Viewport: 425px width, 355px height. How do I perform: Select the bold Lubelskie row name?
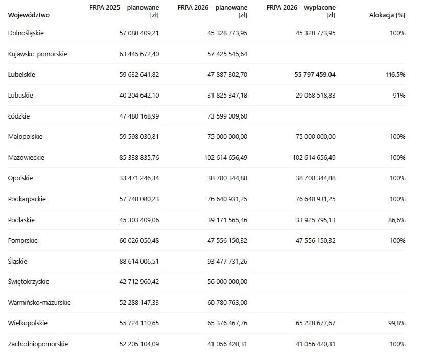(22, 74)
